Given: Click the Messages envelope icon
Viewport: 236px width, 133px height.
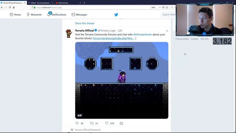Looking at the screenshot, I should click(73, 14).
